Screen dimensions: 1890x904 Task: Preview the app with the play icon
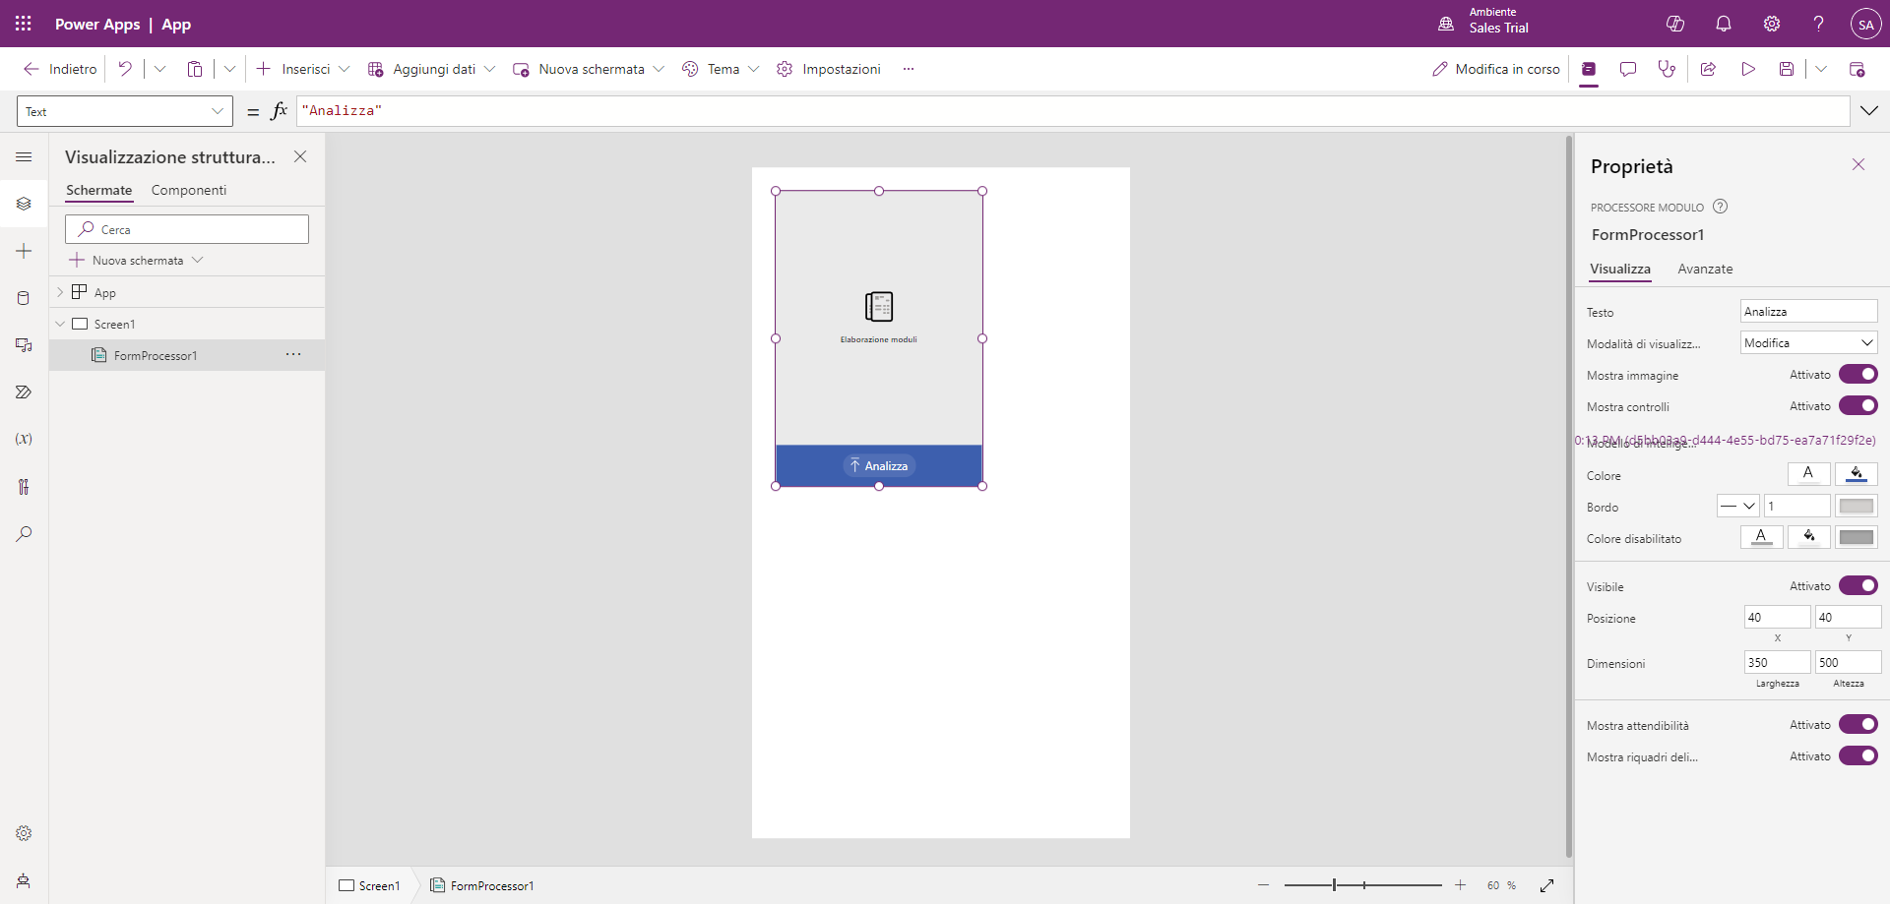tap(1747, 69)
